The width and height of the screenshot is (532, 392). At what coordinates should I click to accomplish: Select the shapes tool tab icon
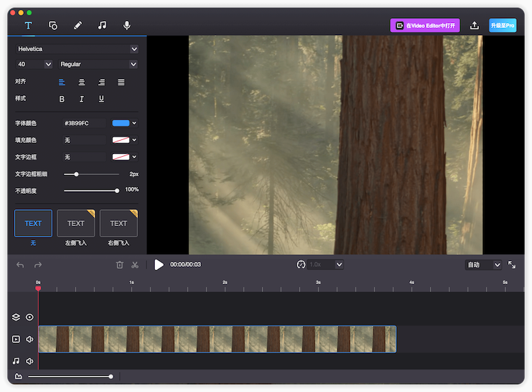click(x=53, y=25)
